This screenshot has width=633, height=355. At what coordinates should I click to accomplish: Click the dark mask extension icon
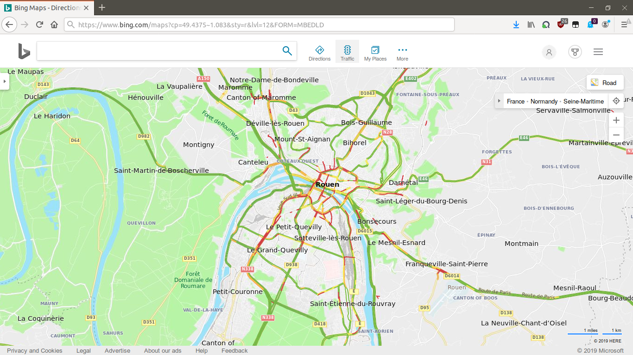[x=575, y=24]
